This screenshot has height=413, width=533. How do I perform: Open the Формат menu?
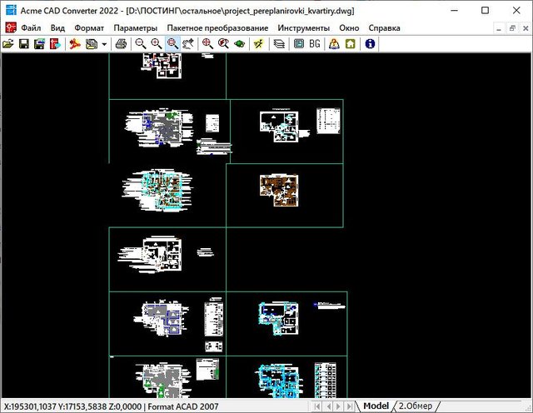(x=89, y=27)
